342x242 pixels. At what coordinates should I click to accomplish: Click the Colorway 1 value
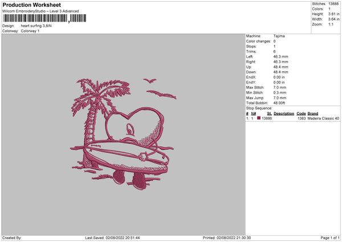[x=30, y=31]
